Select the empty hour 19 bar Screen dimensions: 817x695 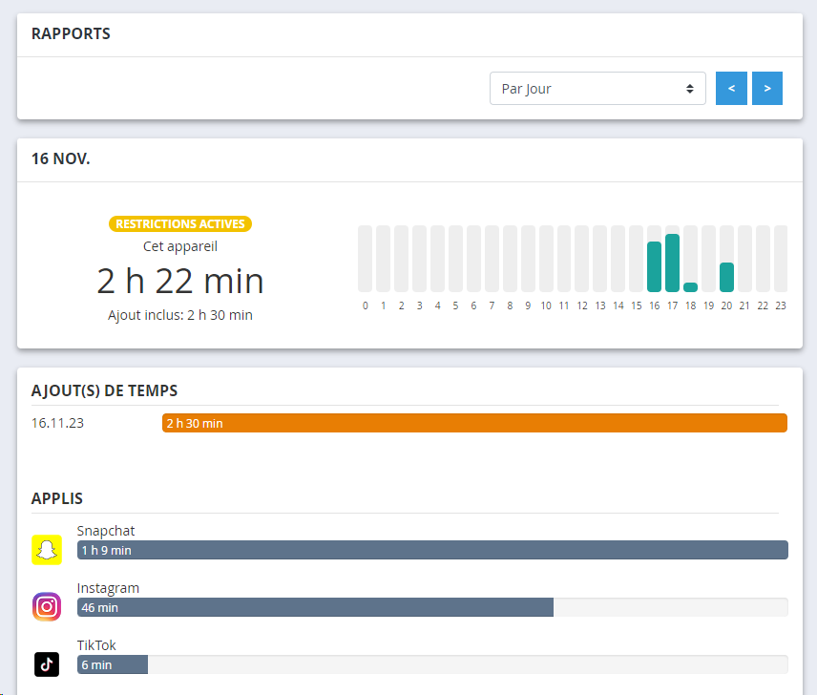click(708, 259)
